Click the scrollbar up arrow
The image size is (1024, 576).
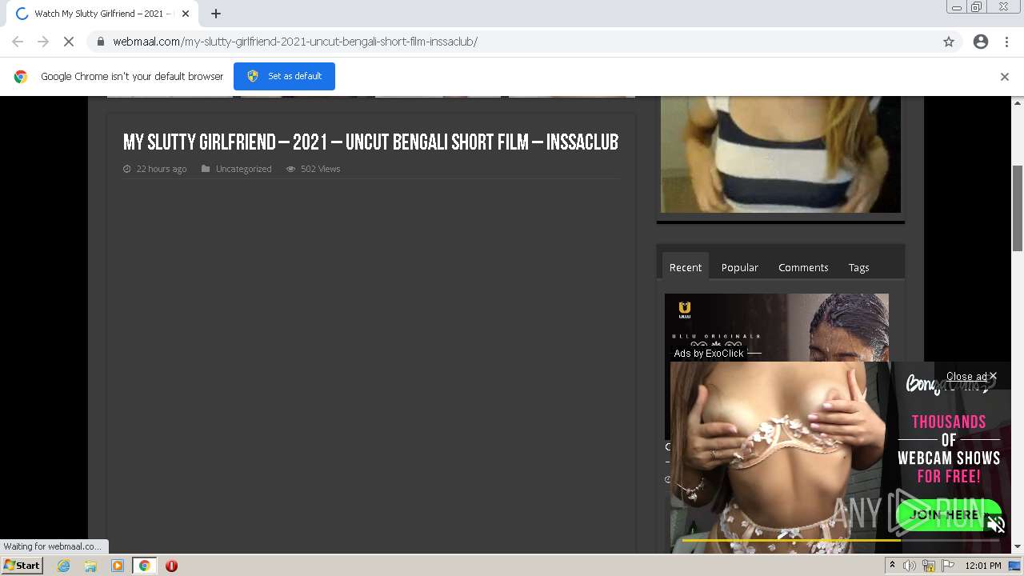coord(1018,103)
